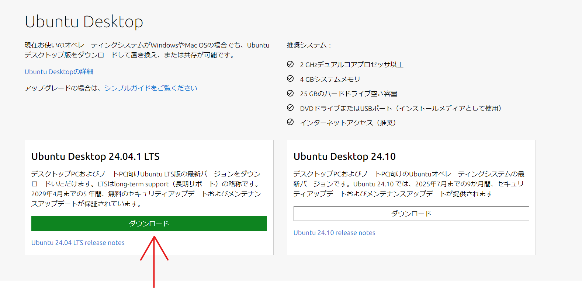Click the green ダウンロード button for 24.04.1 LTS
582x288 pixels.
click(x=149, y=224)
